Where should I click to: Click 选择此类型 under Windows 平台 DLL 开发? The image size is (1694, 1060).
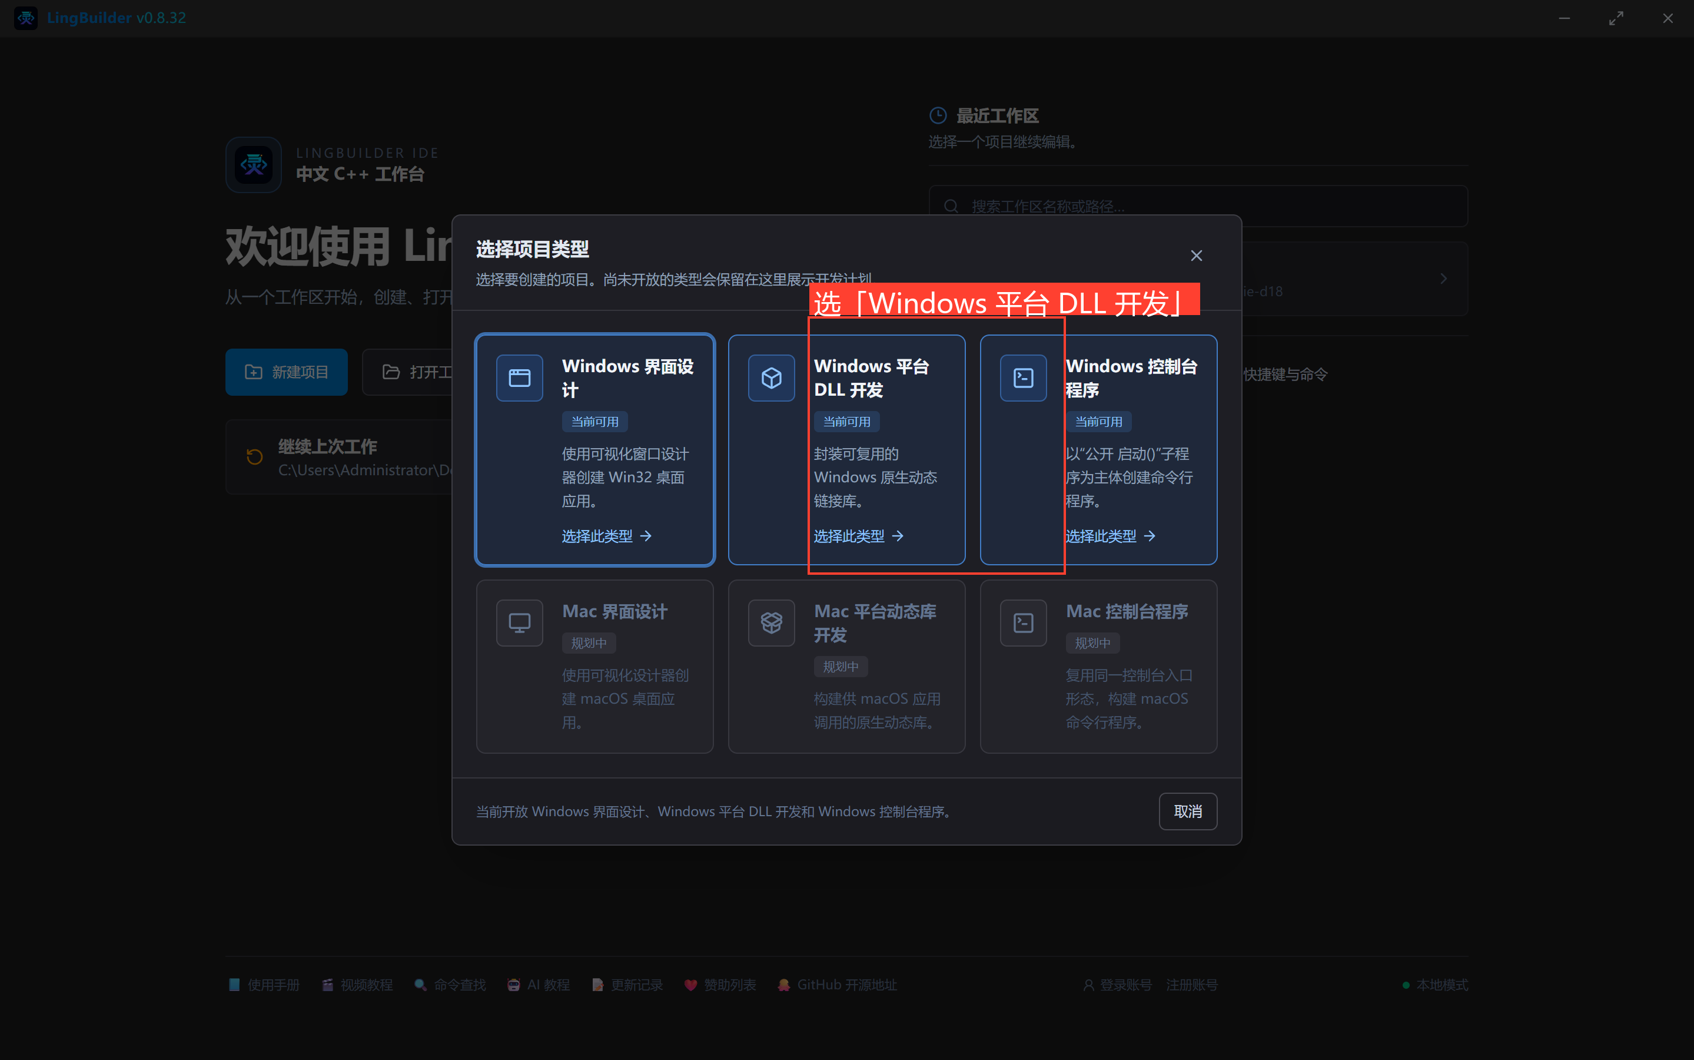858,536
